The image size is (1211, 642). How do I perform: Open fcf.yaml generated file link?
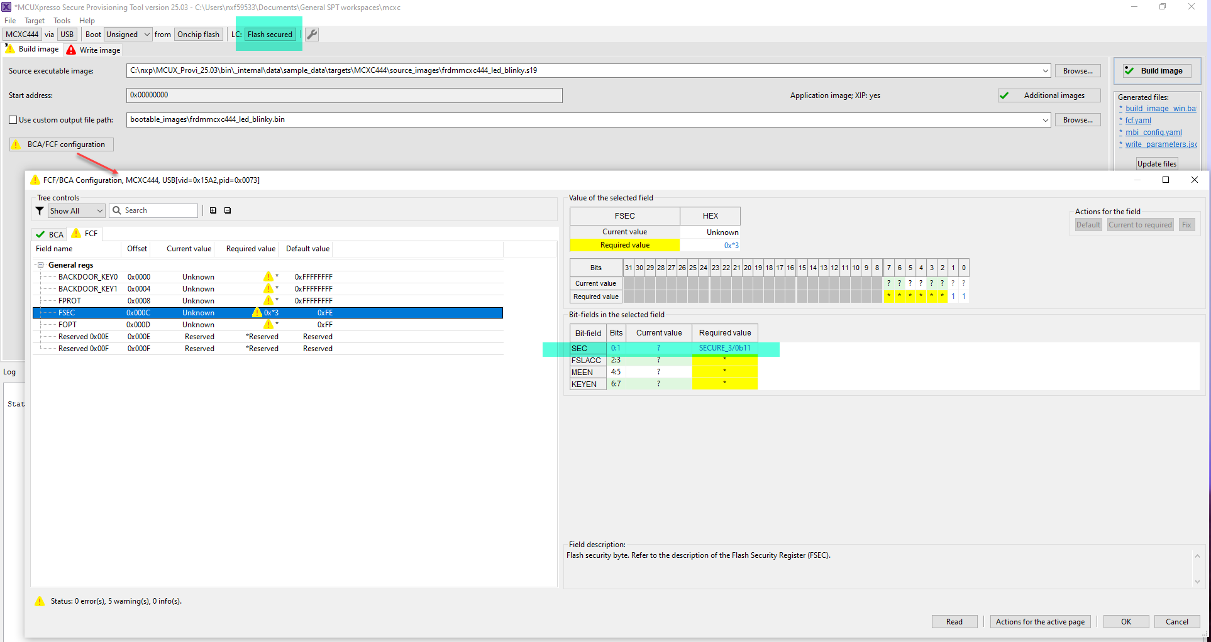[1138, 121]
